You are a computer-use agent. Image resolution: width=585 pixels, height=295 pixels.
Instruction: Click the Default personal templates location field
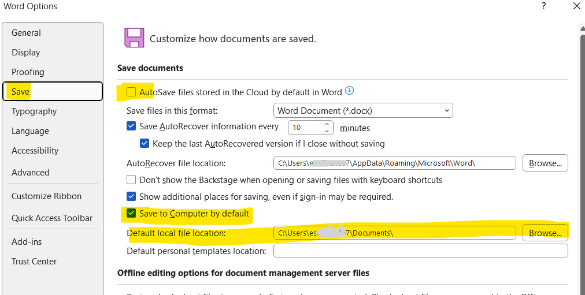pyautogui.click(x=421, y=251)
